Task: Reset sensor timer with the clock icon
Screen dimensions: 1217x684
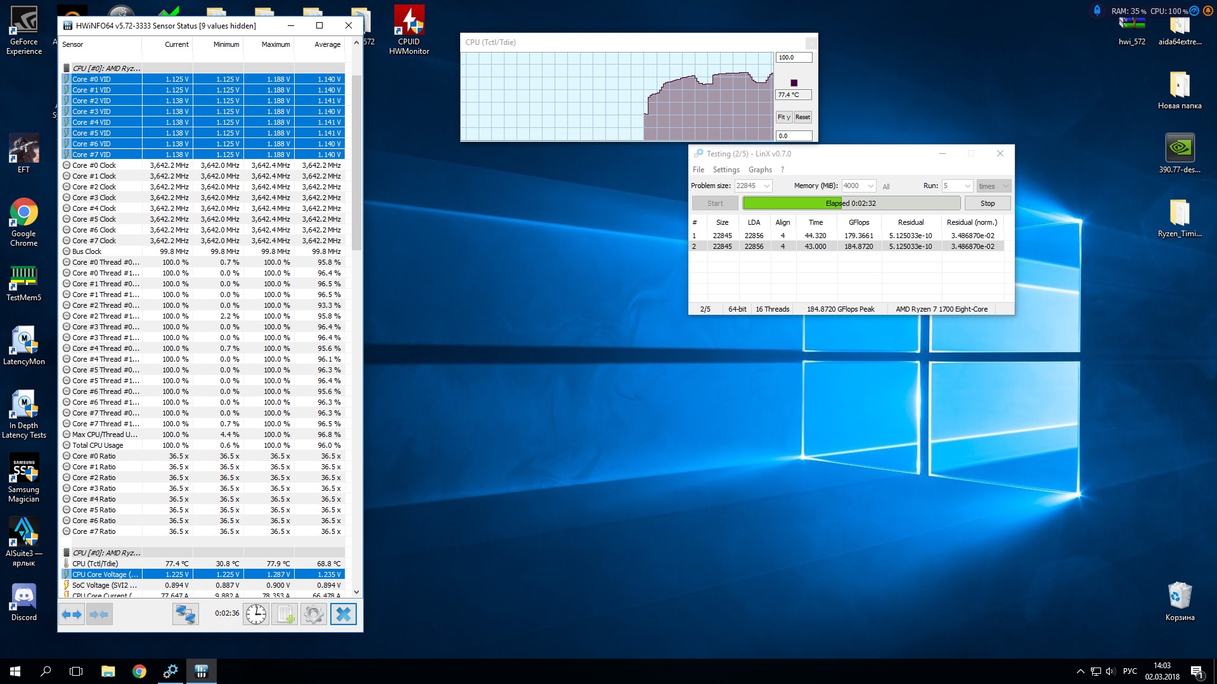Action: (x=256, y=614)
